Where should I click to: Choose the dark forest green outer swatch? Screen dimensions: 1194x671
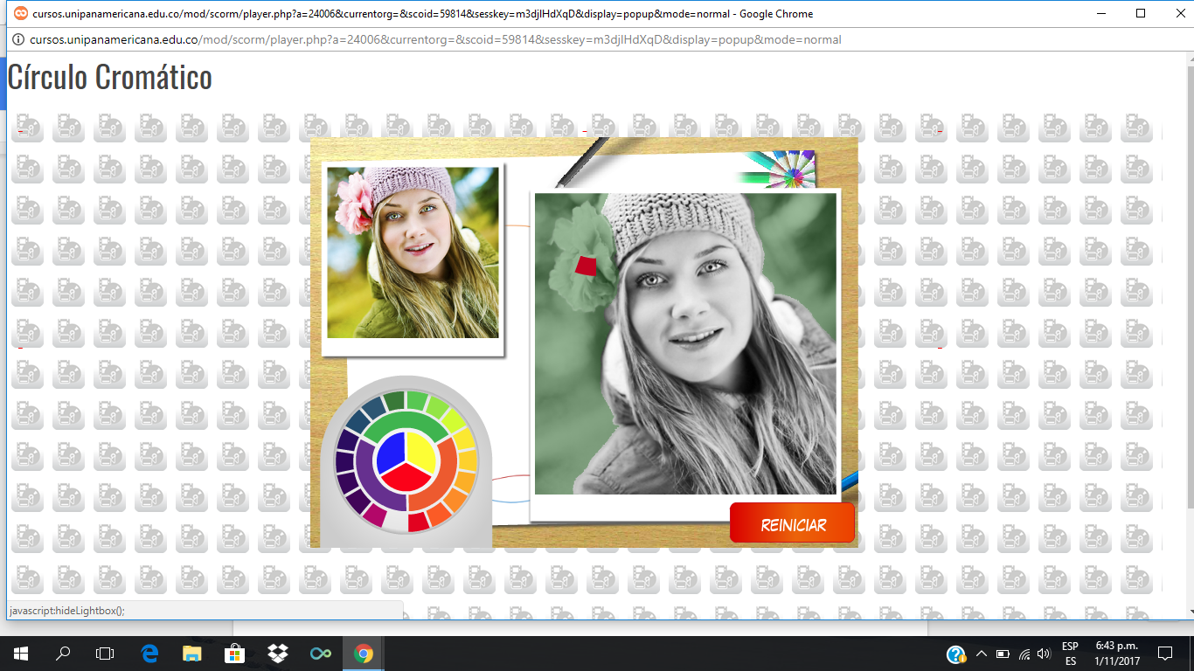point(393,401)
